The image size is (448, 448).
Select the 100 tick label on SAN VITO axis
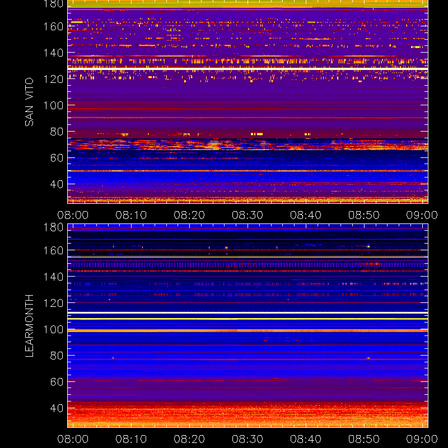pos(53,105)
